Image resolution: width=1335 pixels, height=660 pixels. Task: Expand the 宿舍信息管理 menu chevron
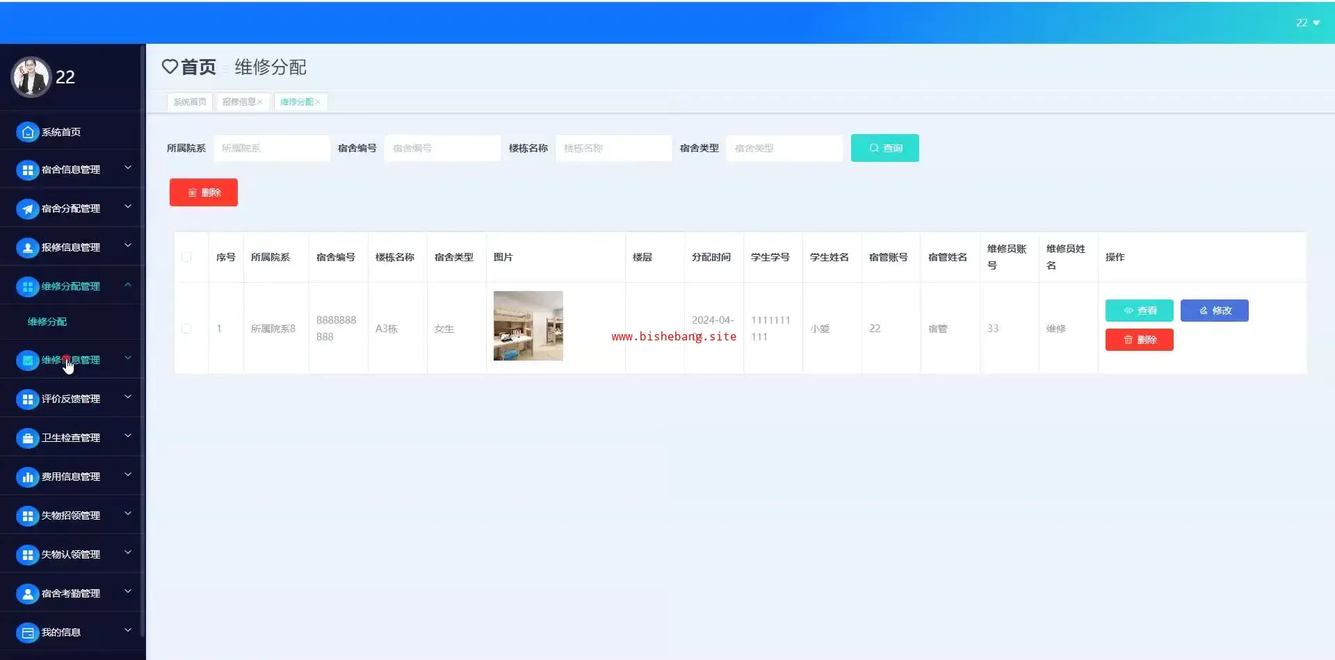pyautogui.click(x=128, y=168)
